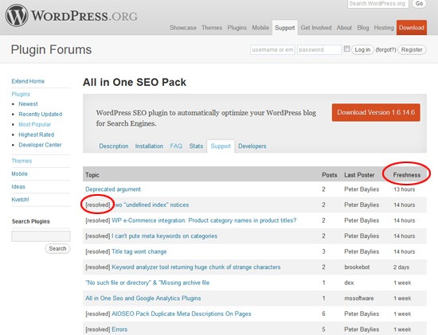
Task: Open the "undefined index" notices topic
Action: (151, 205)
